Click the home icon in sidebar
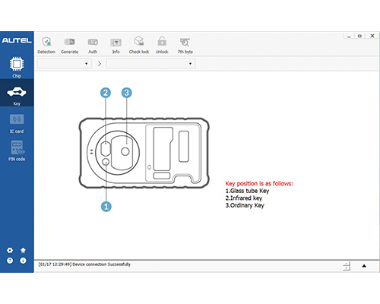The width and height of the screenshot is (380, 304). 23,250
